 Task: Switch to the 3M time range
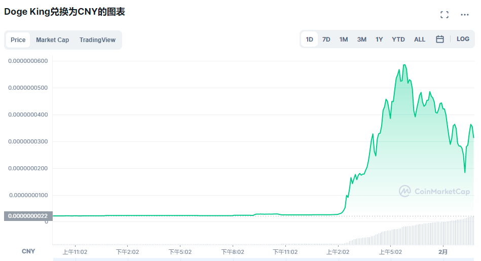(x=361, y=39)
